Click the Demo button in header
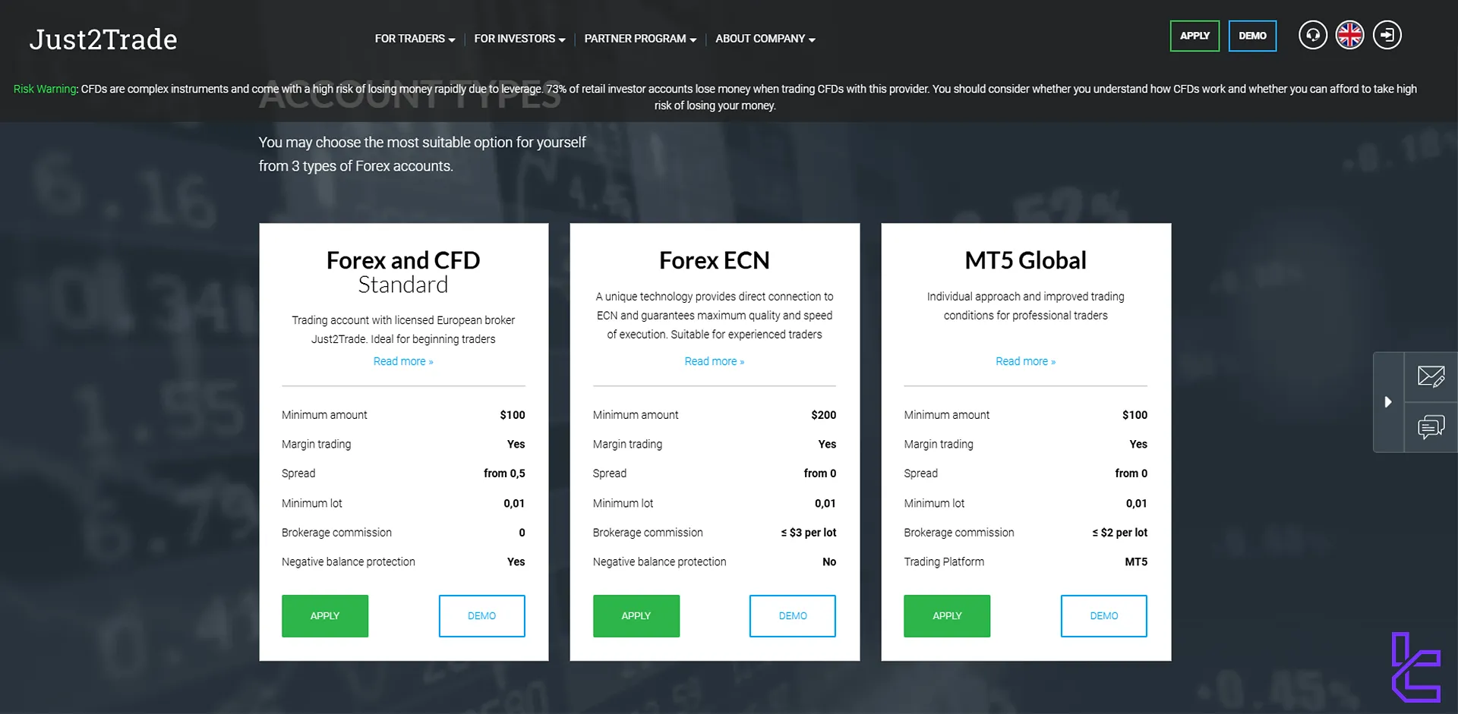1458x714 pixels. (x=1252, y=36)
